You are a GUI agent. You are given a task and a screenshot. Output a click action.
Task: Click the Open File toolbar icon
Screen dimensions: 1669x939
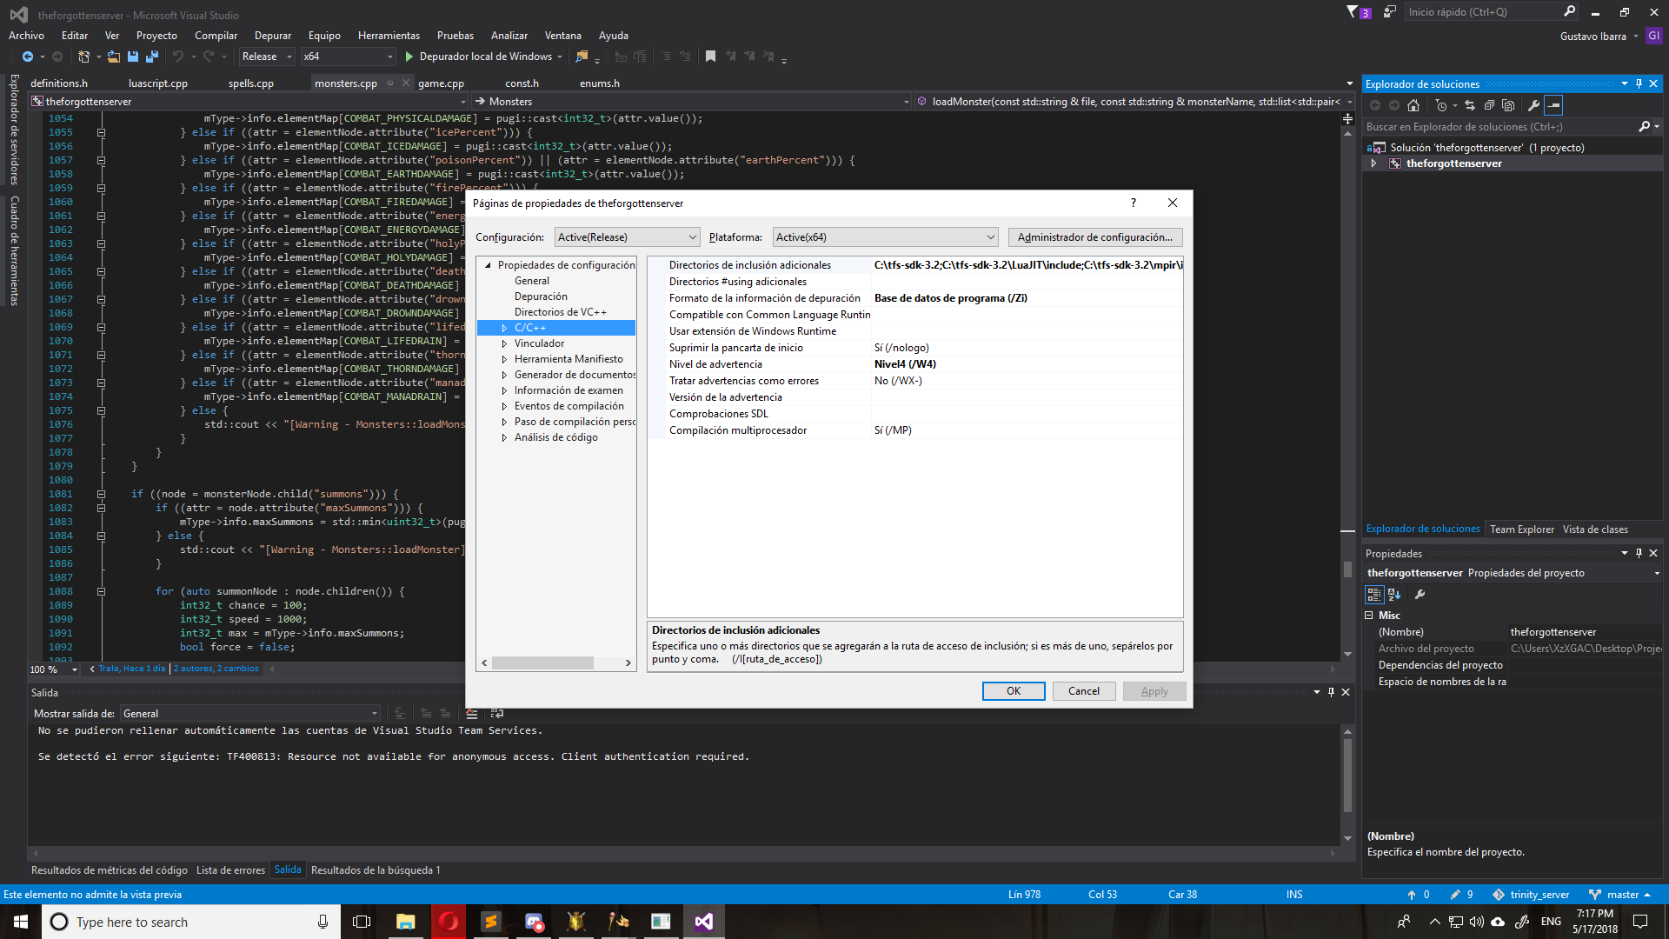tap(114, 57)
